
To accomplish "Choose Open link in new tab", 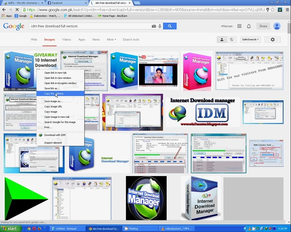I will (60, 73).
